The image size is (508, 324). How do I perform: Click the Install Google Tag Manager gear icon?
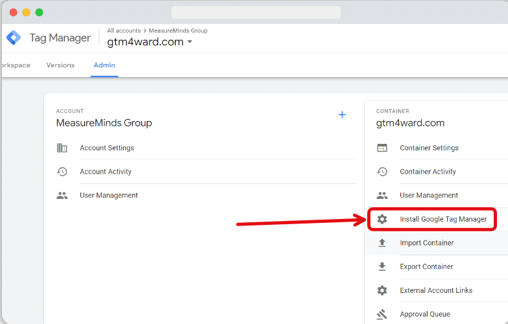point(382,219)
